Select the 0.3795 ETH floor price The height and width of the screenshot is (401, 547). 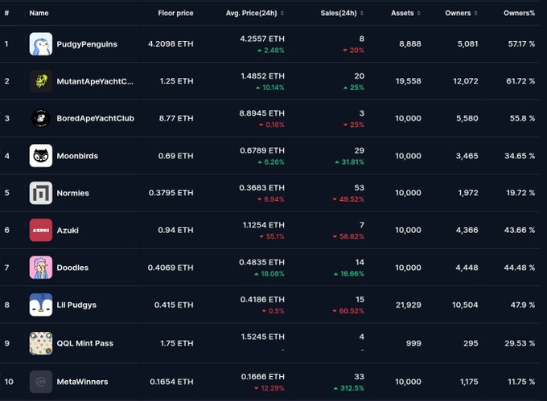(x=171, y=193)
